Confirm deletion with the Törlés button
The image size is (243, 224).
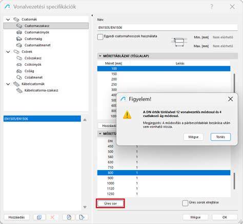[x=220, y=137]
